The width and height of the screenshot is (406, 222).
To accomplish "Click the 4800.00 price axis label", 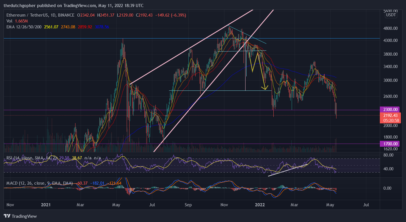I will [390, 28].
